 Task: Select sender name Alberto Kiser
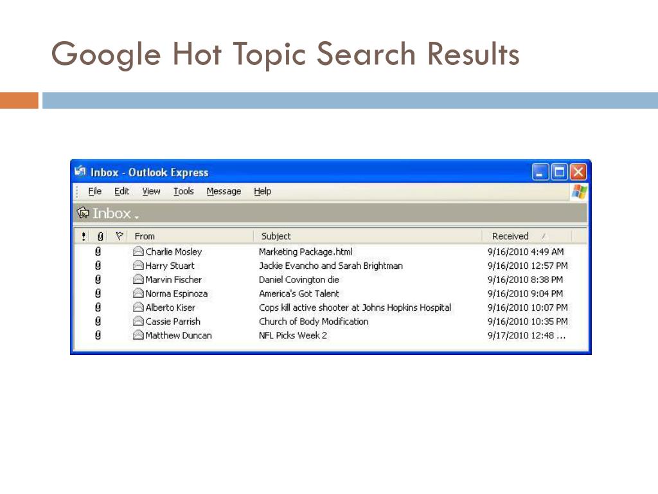tap(170, 307)
